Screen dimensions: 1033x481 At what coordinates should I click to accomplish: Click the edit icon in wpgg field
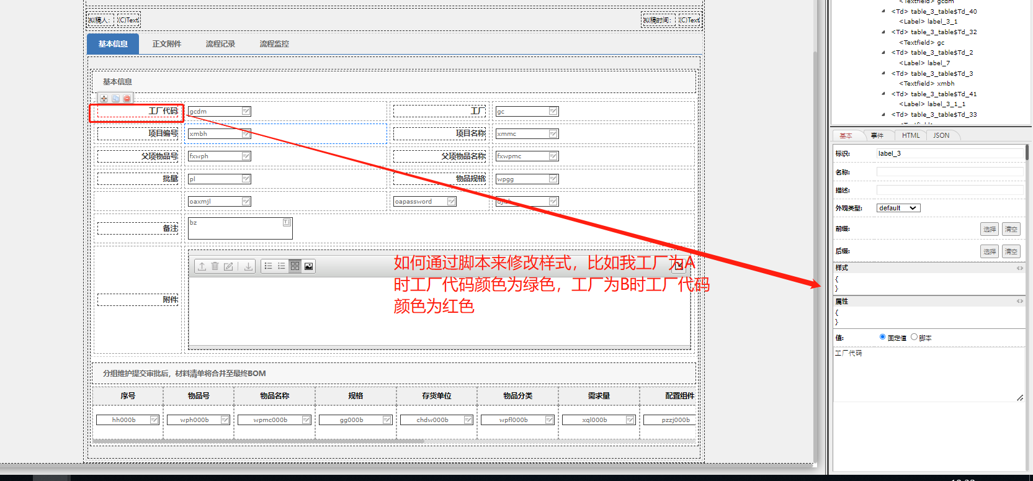click(553, 179)
